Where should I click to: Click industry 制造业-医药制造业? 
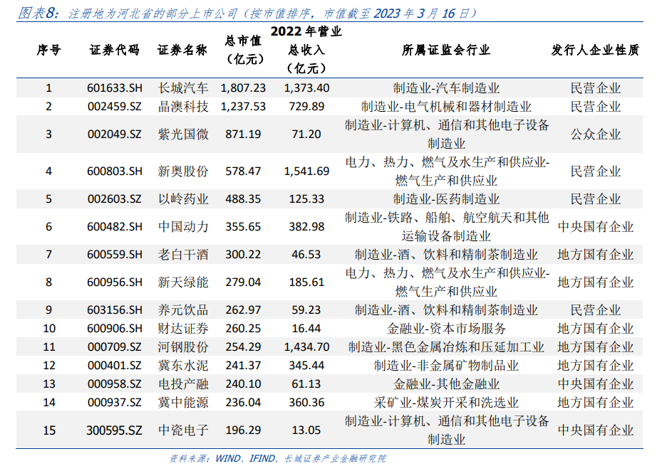(x=446, y=198)
